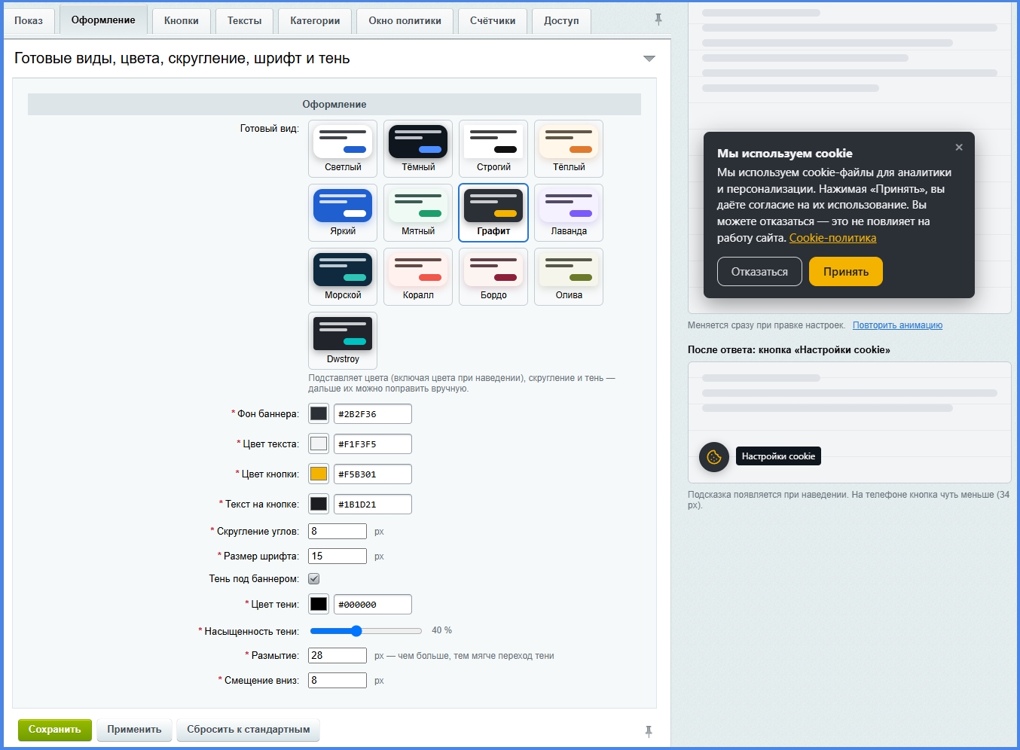Open the Цвет тени color swatch

pos(319,604)
